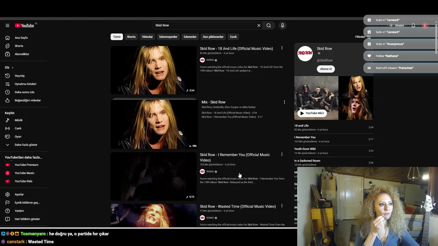Select the İzlenenler filter chip
The image size is (438, 246).
click(190, 37)
